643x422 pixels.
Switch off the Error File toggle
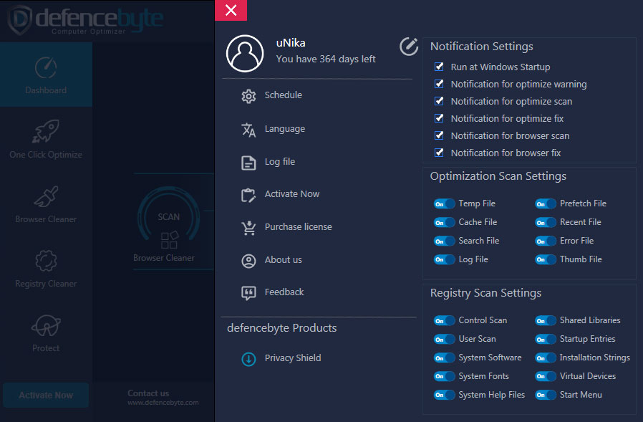pyautogui.click(x=546, y=241)
